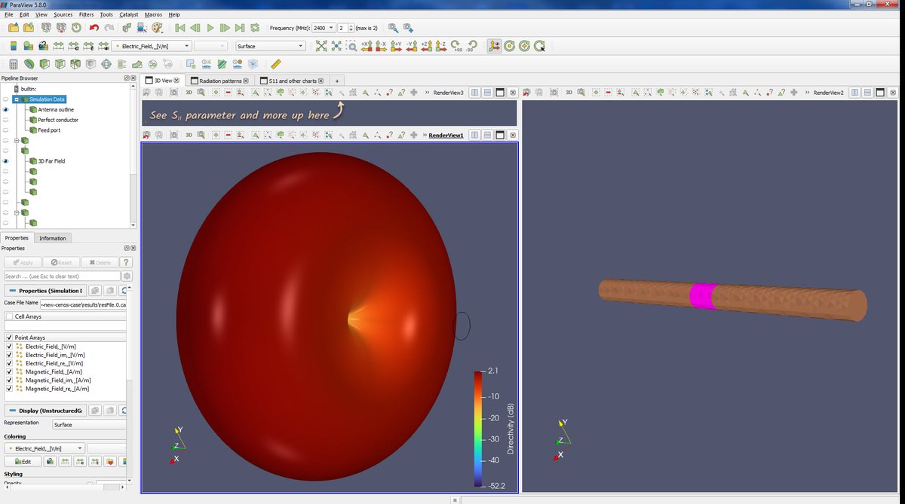Click the Reset Camera icon
Viewport: 905px width, 504px height.
[x=321, y=46]
